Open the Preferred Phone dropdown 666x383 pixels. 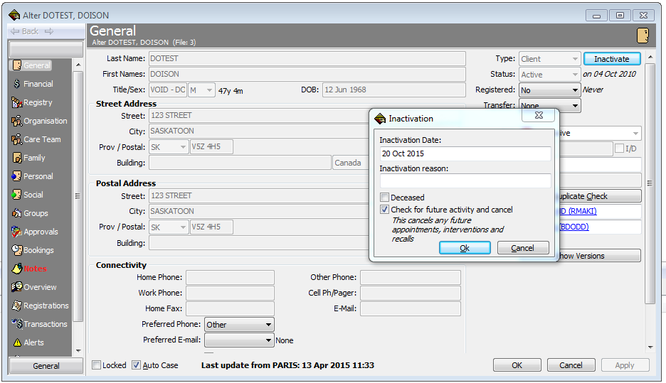[239, 325]
